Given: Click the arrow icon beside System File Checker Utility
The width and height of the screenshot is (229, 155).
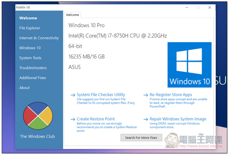Looking at the screenshot, I should pos(73,95).
